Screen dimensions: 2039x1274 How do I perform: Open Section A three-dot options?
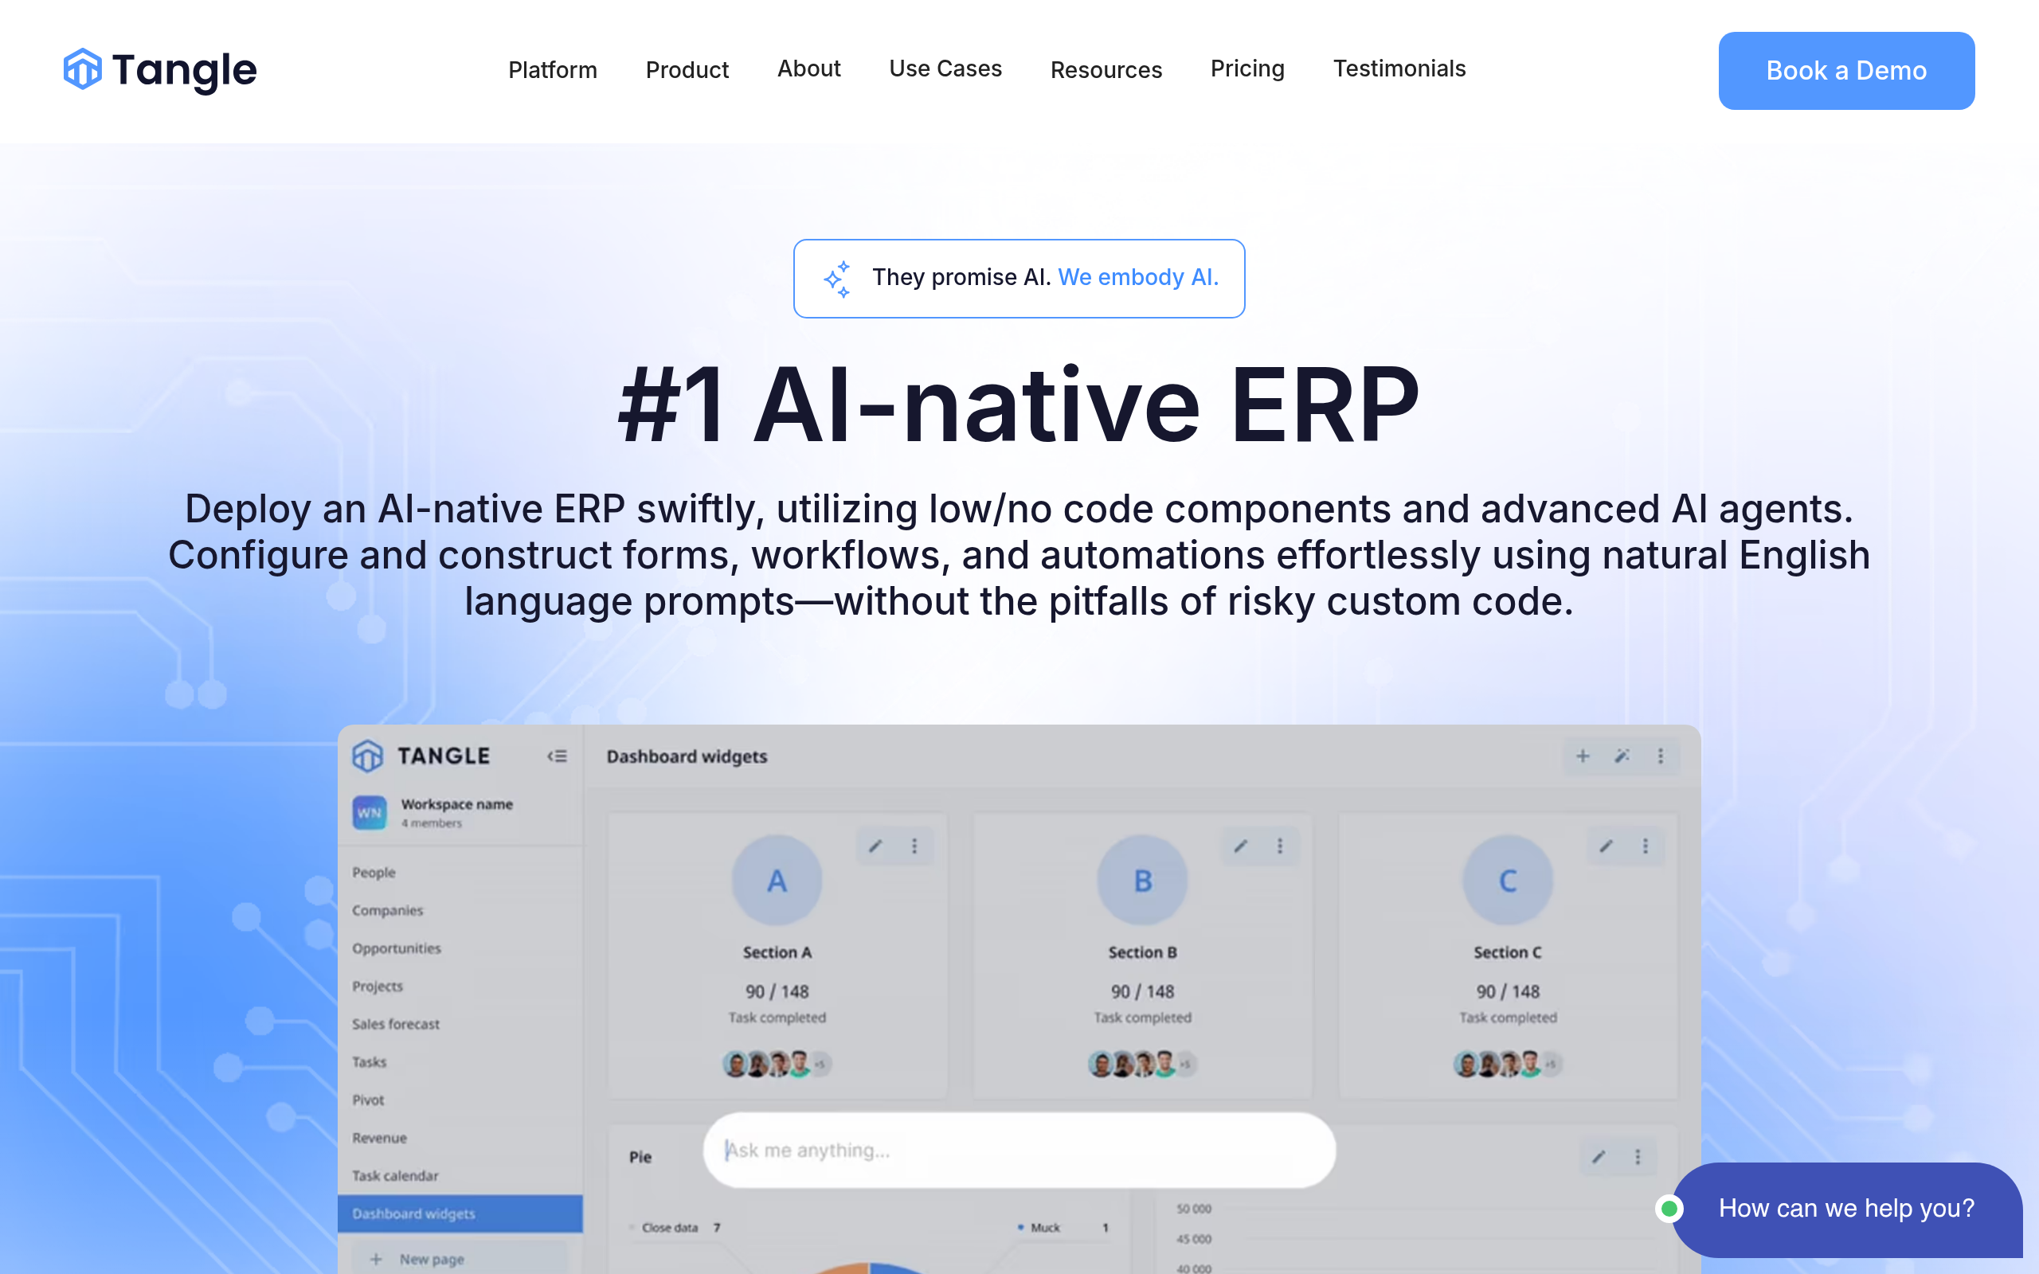tap(914, 846)
